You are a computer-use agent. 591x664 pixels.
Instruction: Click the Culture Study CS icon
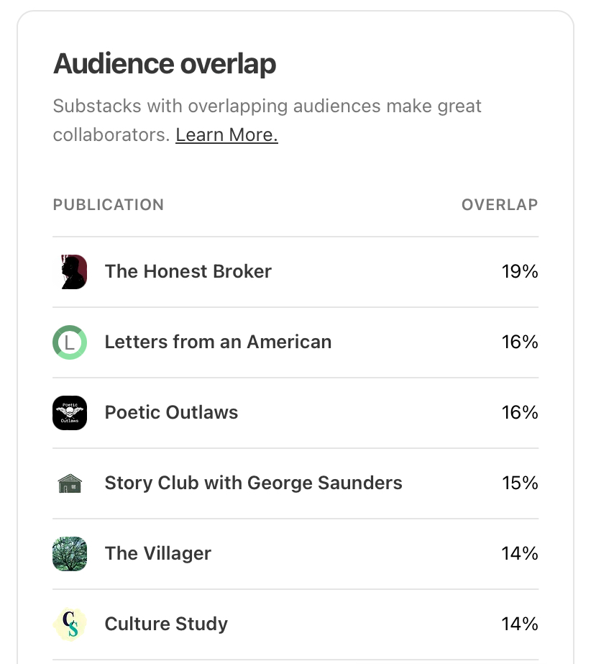tap(70, 624)
